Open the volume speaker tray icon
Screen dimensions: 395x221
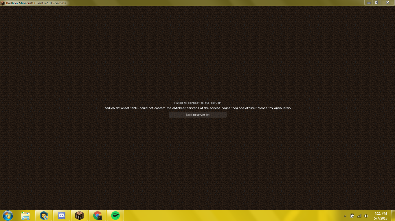(366, 216)
